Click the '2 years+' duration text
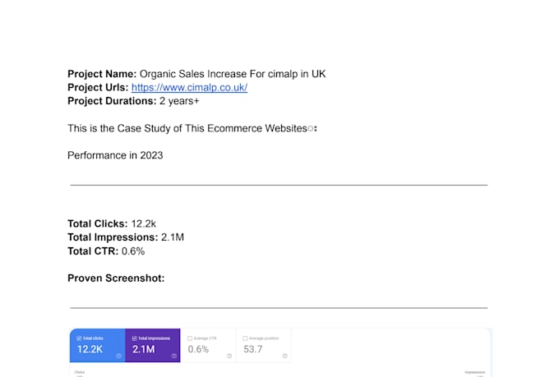The height and width of the screenshot is (377, 559). pos(179,101)
